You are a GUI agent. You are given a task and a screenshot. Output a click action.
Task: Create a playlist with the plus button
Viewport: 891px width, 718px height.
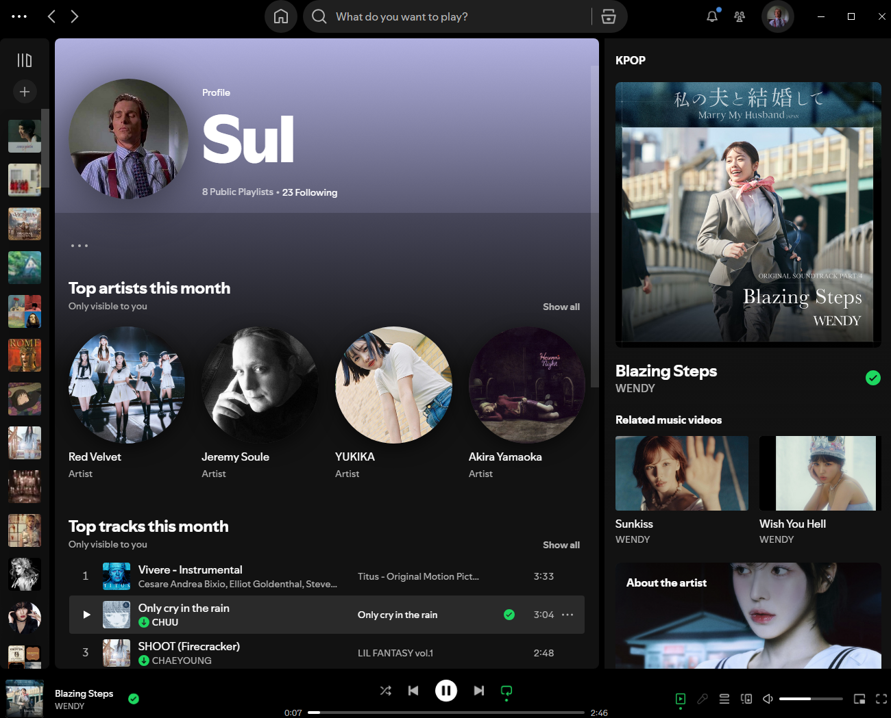coord(25,92)
